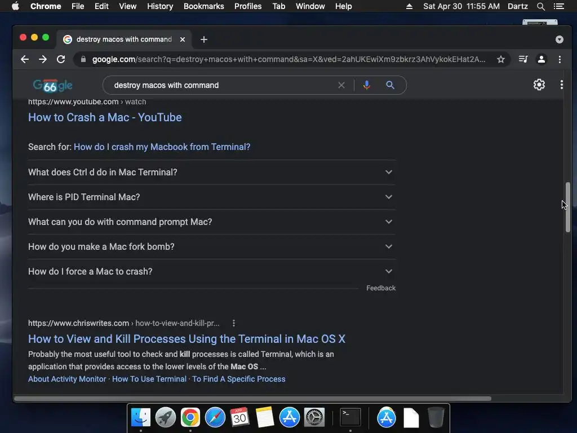Open the Apple menu

(x=15, y=6)
